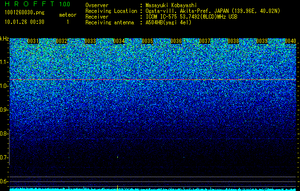Click the timestamp 10.01.26 00:30

24,22
